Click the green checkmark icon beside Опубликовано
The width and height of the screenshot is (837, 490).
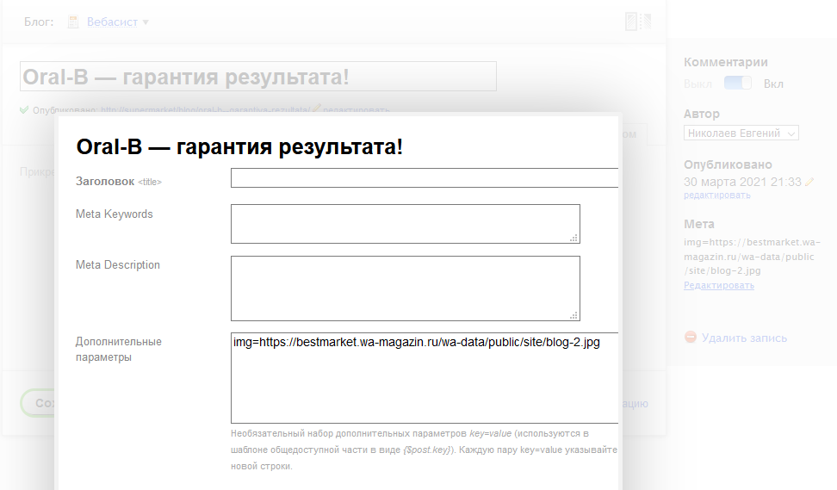(x=24, y=110)
